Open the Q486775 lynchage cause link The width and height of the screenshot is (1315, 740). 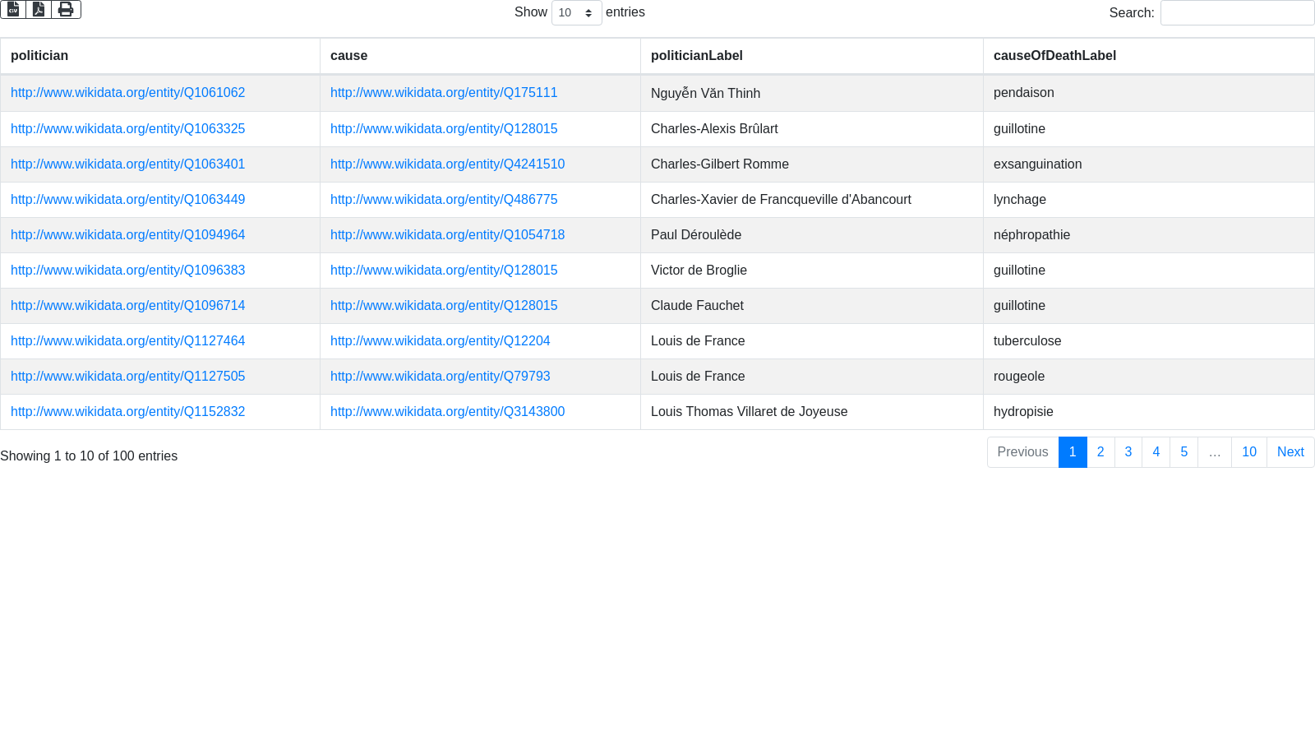click(x=444, y=200)
